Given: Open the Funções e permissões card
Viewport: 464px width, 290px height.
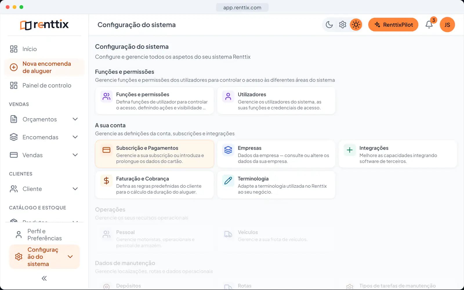Looking at the screenshot, I should [x=154, y=101].
